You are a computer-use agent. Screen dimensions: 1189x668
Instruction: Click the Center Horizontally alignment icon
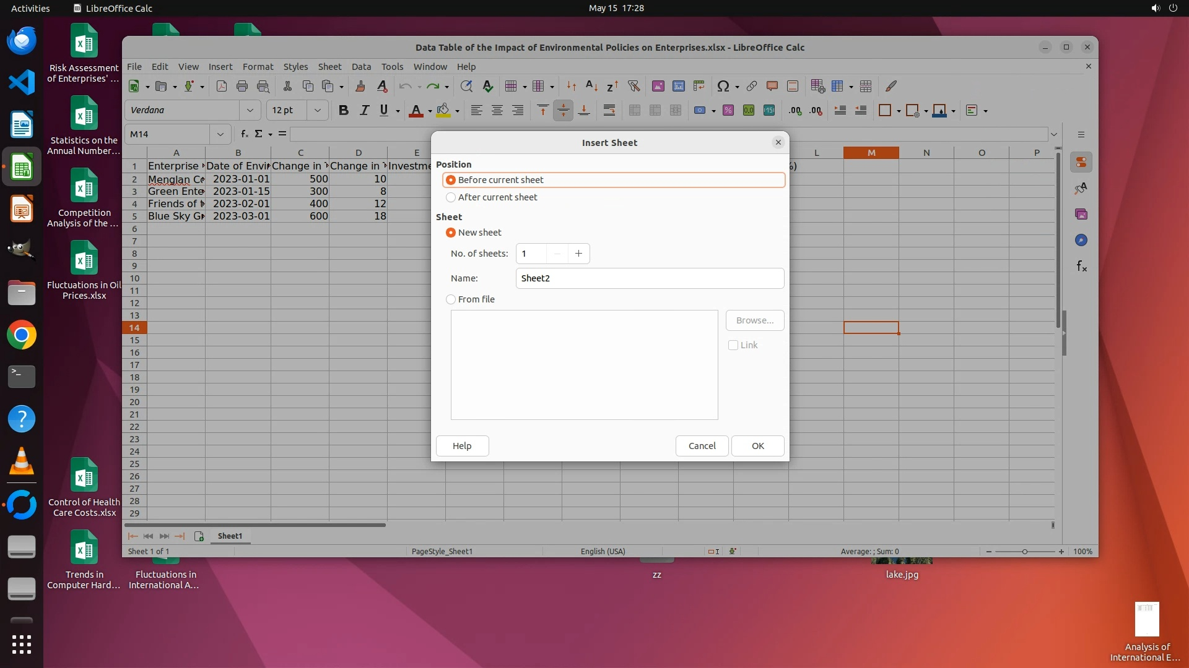(x=497, y=110)
